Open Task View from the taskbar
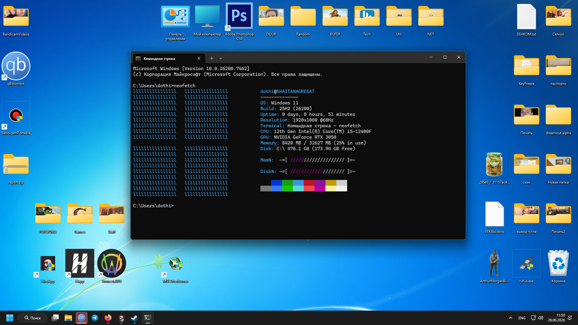Viewport: 578px width, 325px height. pos(55,318)
